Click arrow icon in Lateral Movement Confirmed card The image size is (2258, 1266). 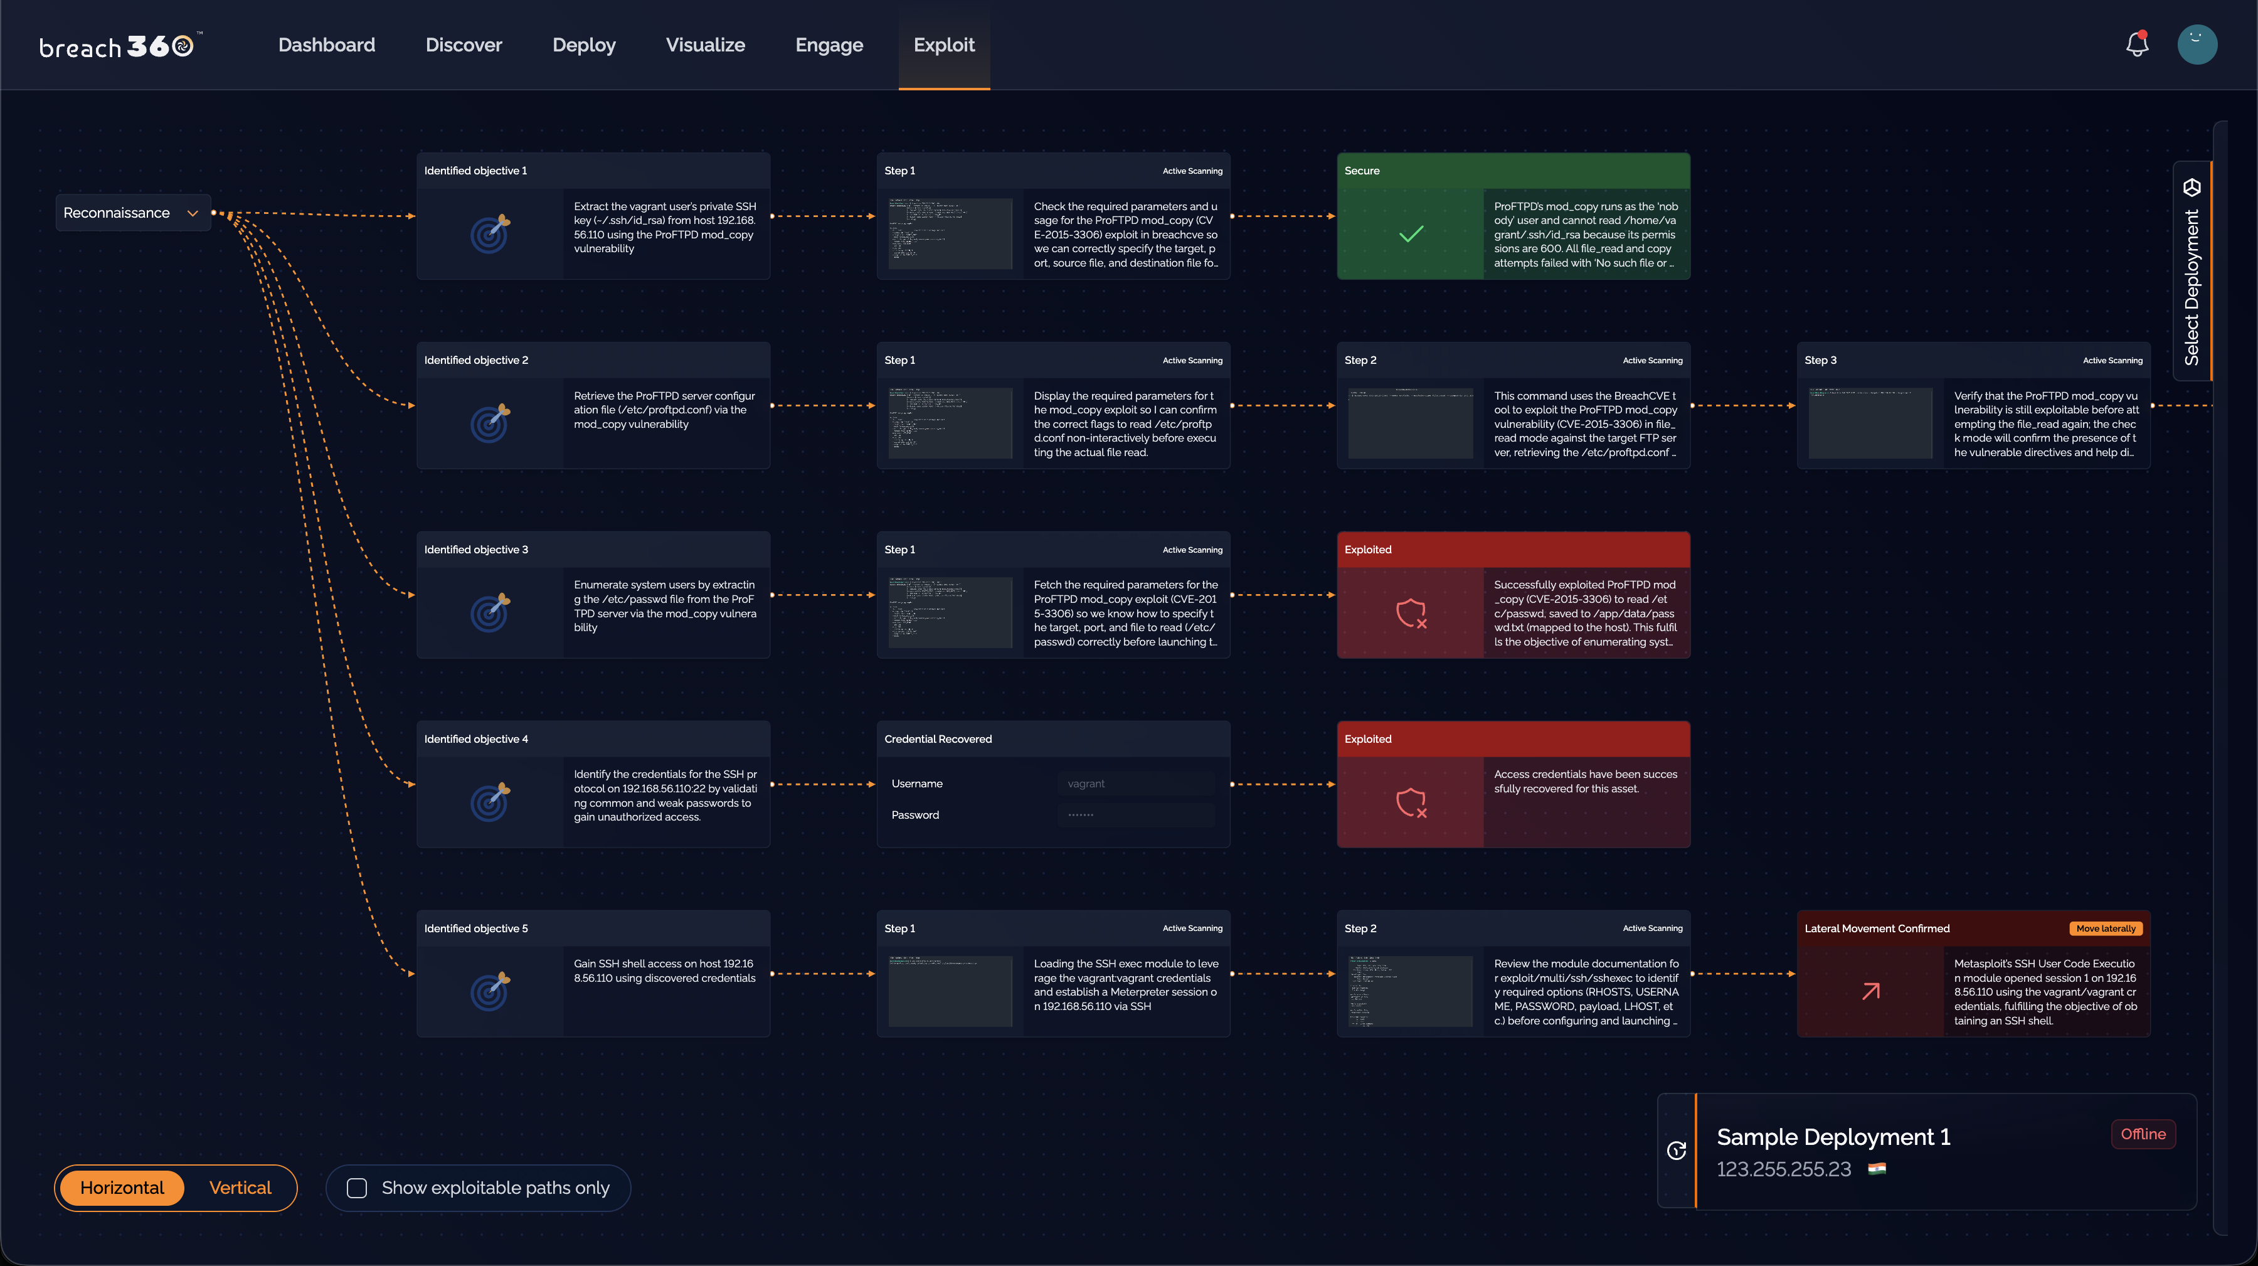1870,991
